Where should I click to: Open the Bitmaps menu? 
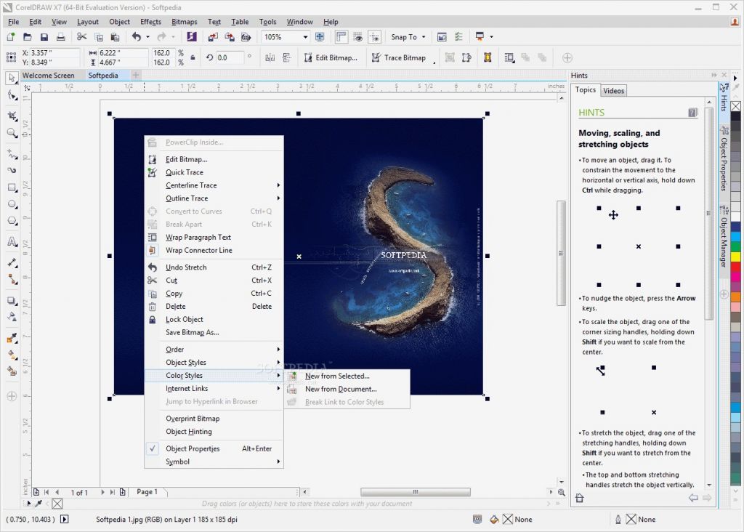(185, 22)
